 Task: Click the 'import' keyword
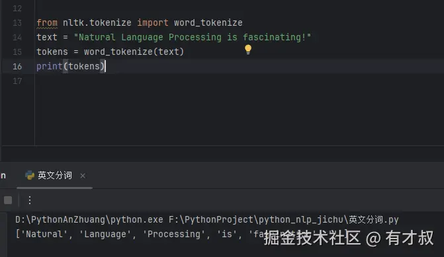pyautogui.click(x=153, y=22)
